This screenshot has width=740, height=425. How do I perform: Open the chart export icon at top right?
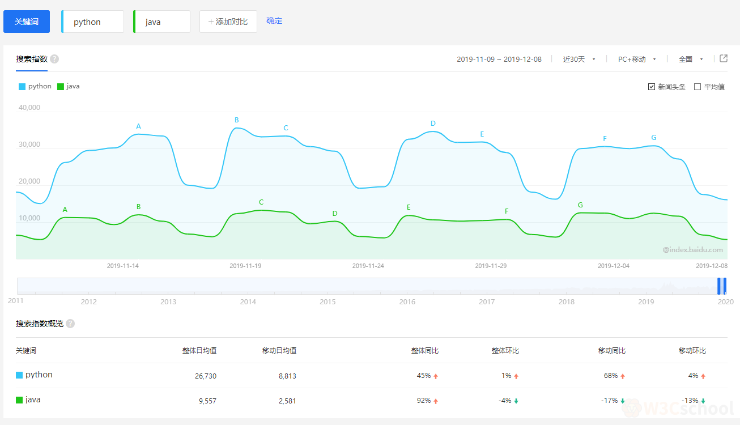(x=723, y=58)
